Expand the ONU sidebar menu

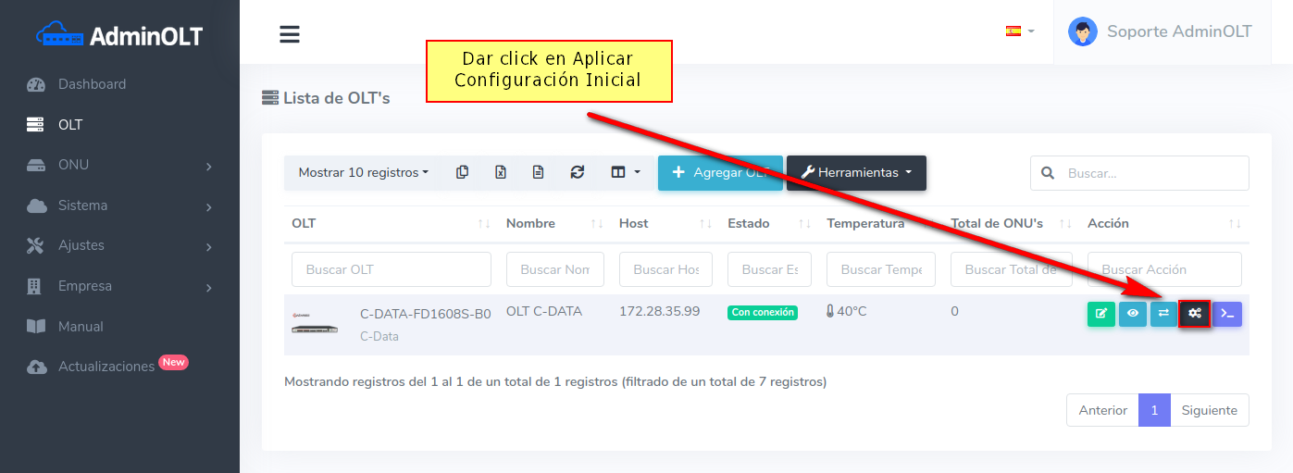[x=120, y=165]
